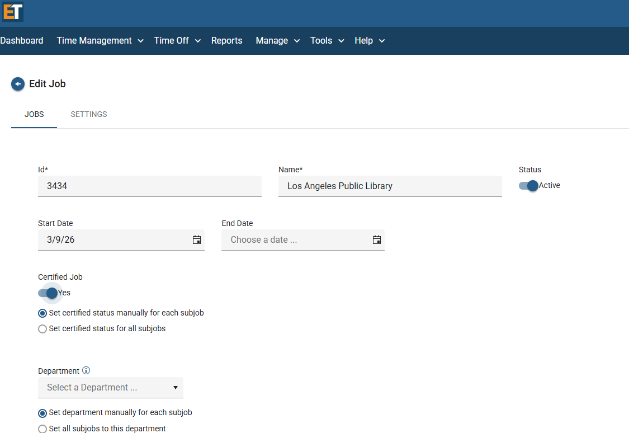Expand the Manage menu

[277, 40]
